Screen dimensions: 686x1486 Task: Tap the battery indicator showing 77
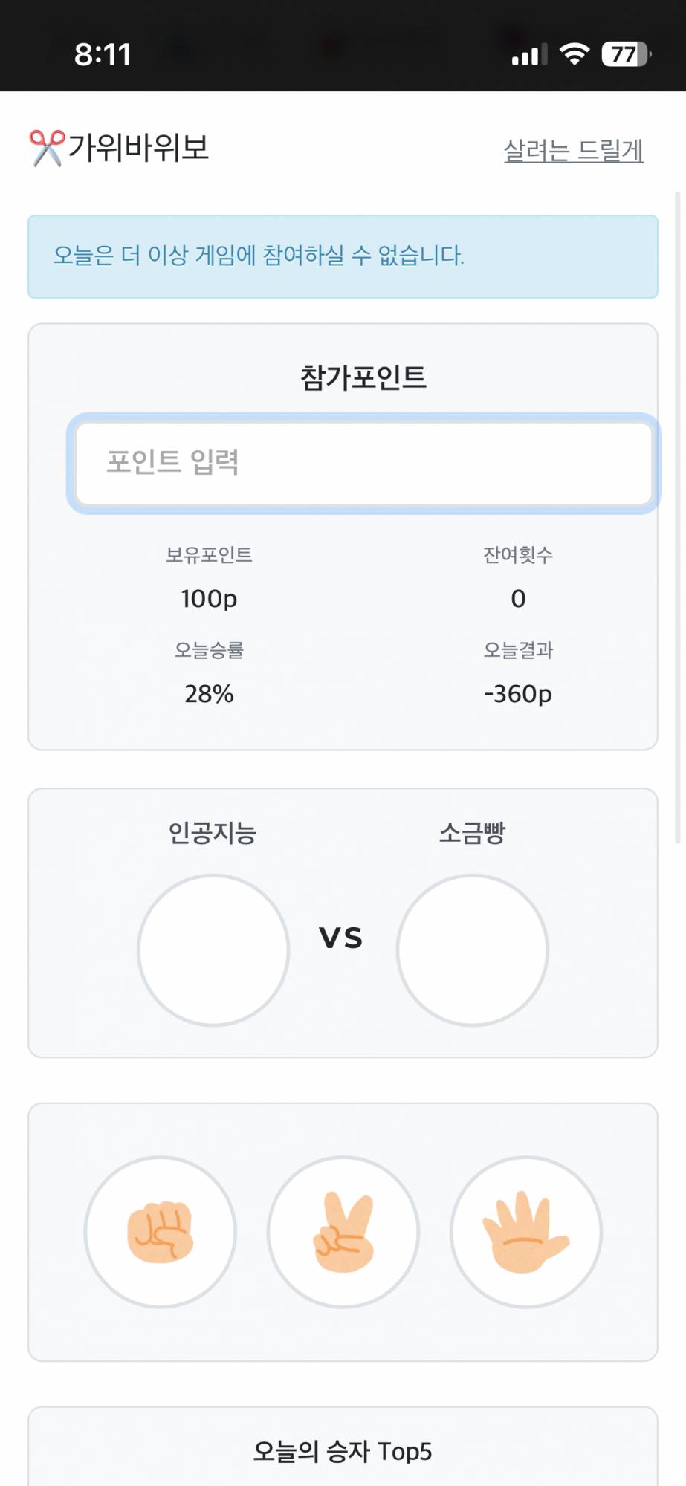626,54
